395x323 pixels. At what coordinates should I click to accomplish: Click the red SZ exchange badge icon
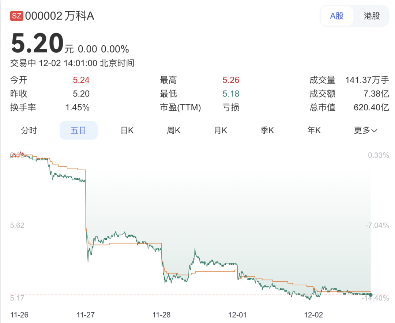16,16
